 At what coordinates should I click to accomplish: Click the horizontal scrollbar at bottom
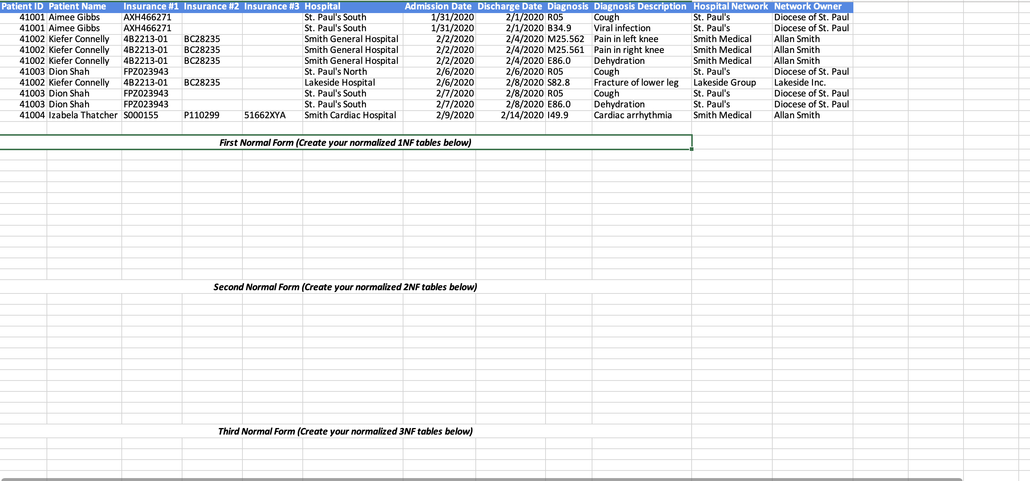[482, 479]
